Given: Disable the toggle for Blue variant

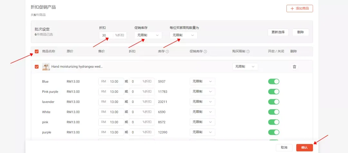Looking at the screenshot, I should (274, 81).
